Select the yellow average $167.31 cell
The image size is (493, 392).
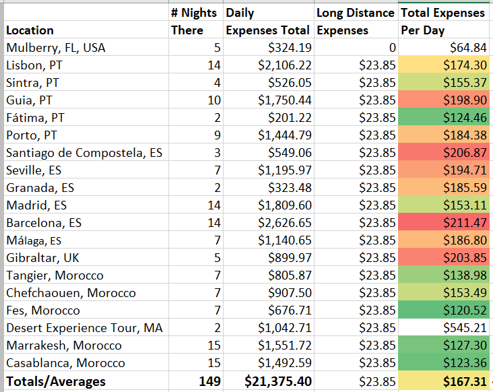click(443, 382)
